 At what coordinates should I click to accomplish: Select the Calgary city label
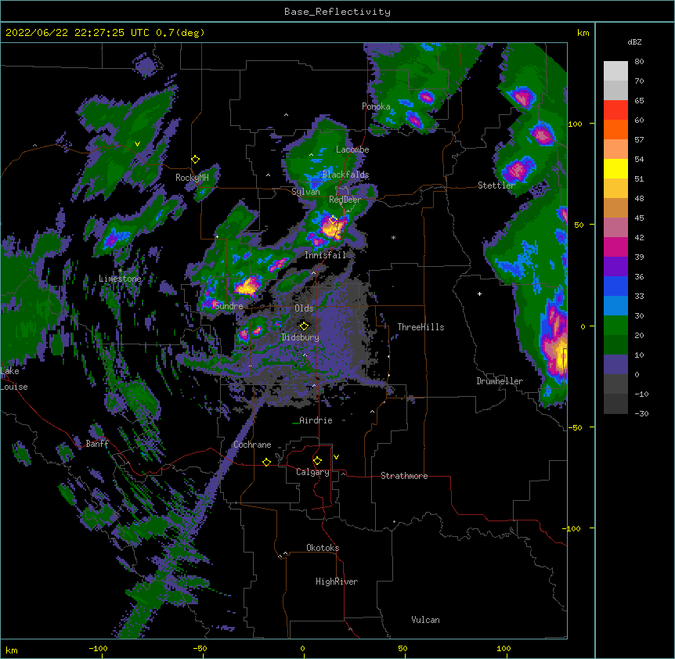tap(312, 472)
